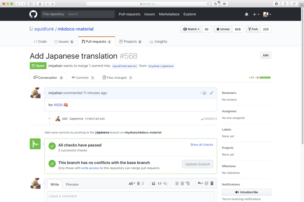Add a reaction via the smiley icon

pos(203,93)
